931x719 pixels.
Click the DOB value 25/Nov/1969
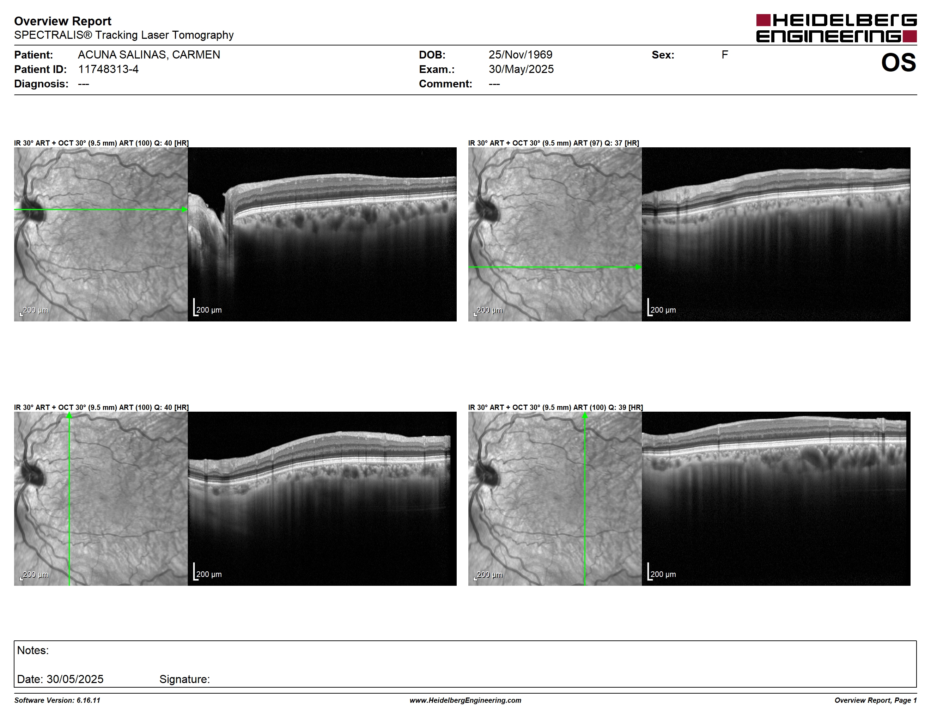521,55
